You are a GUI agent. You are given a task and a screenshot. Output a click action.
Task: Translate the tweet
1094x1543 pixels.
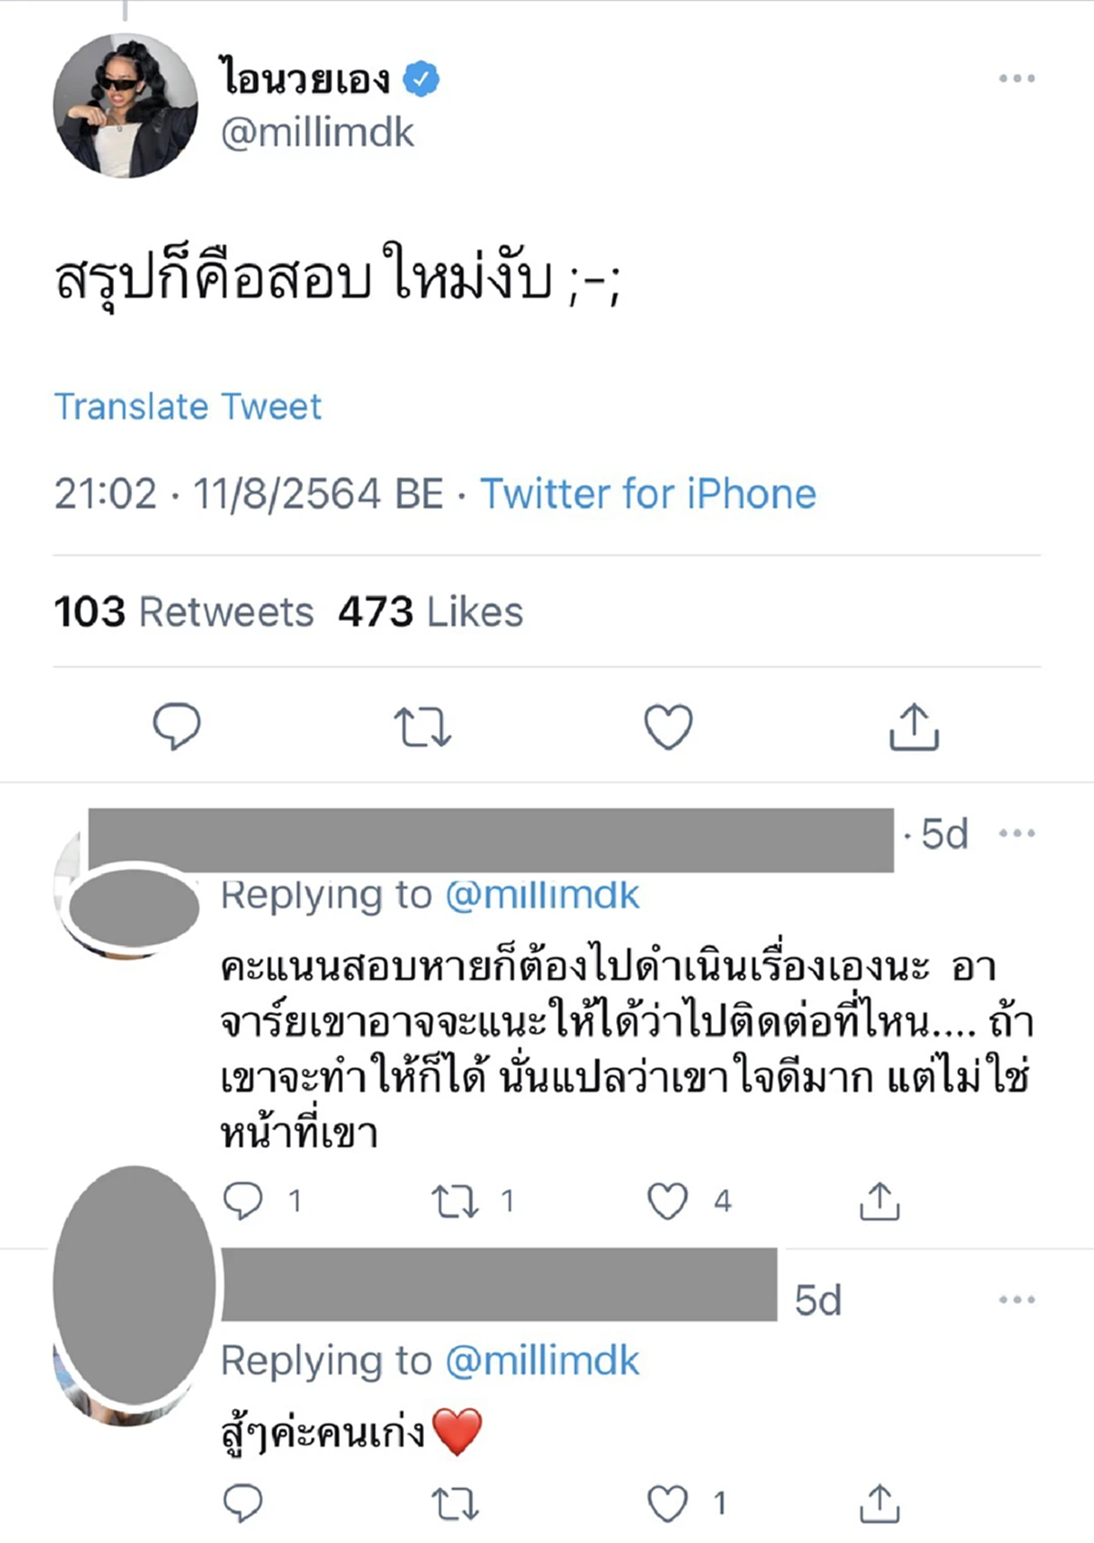pos(187,408)
